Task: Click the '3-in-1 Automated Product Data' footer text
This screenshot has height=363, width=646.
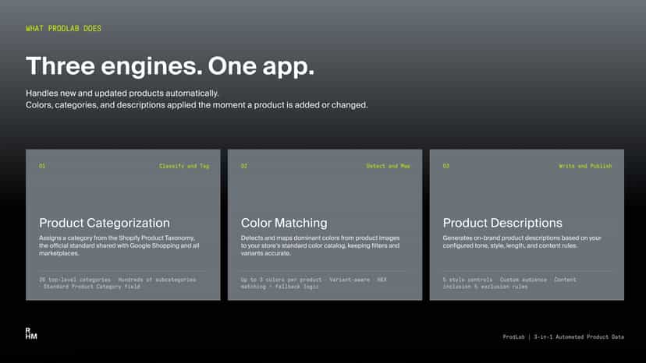Action: coord(579,337)
